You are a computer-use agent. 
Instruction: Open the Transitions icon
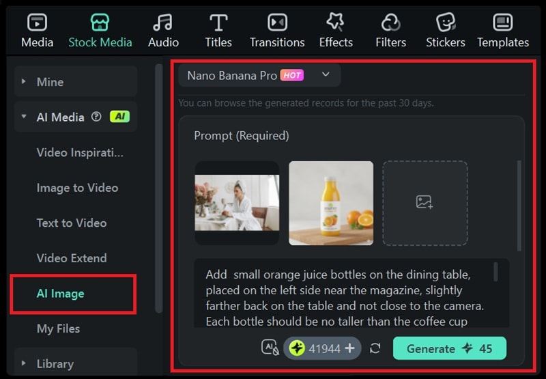tap(277, 23)
